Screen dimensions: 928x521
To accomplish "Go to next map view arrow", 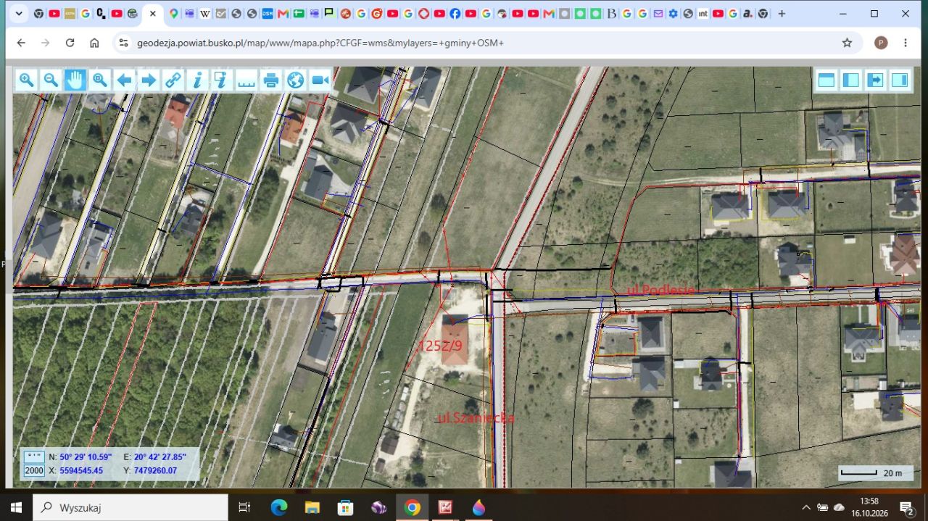I will (x=149, y=80).
